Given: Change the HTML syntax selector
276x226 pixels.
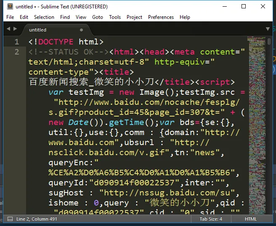Looking at the screenshot, I should [251, 219].
